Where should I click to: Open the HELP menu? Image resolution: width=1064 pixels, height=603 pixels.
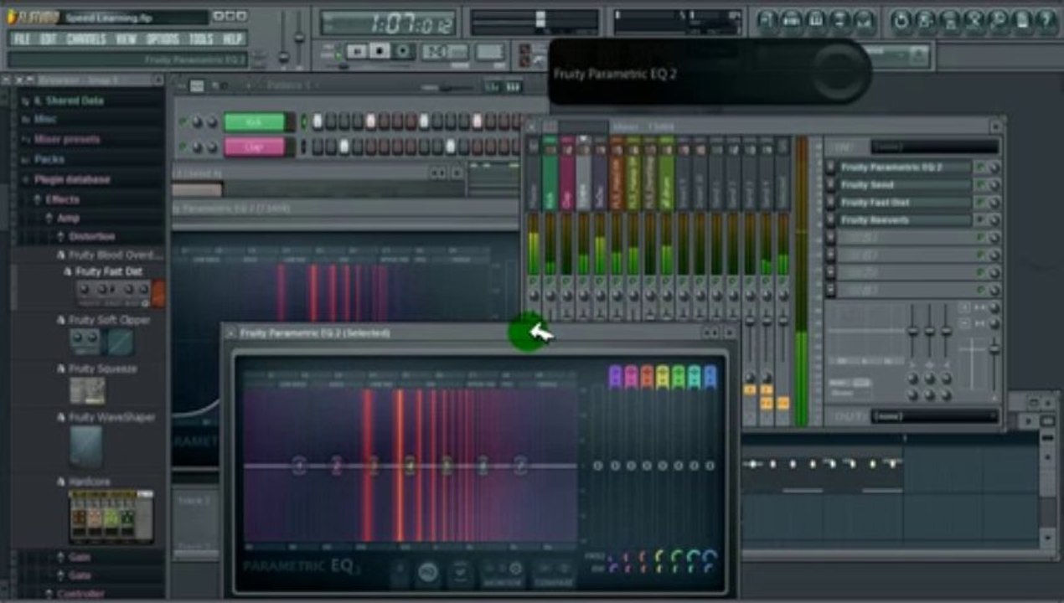232,39
